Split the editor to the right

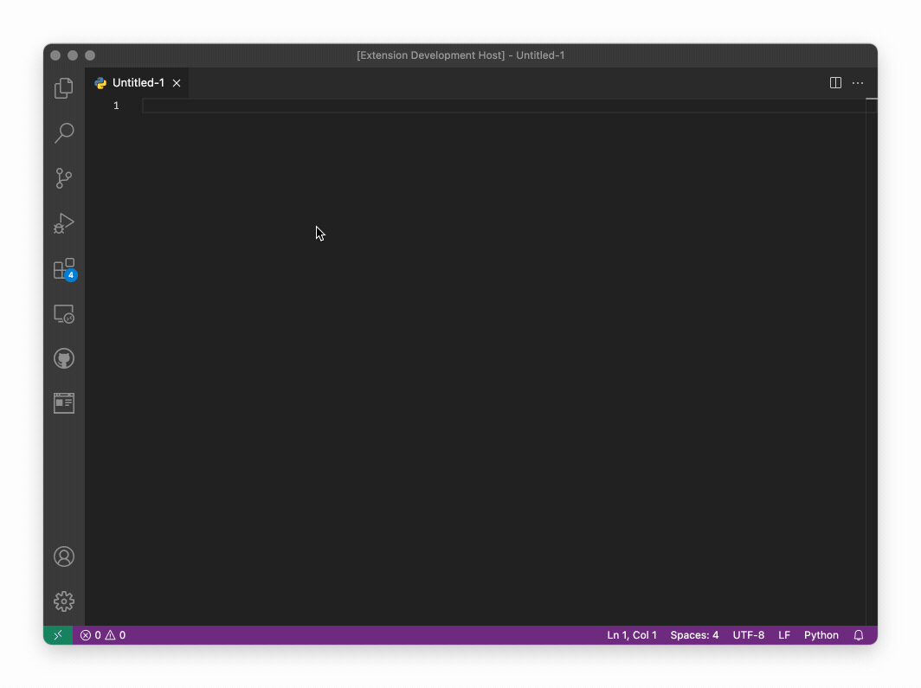[x=835, y=83]
